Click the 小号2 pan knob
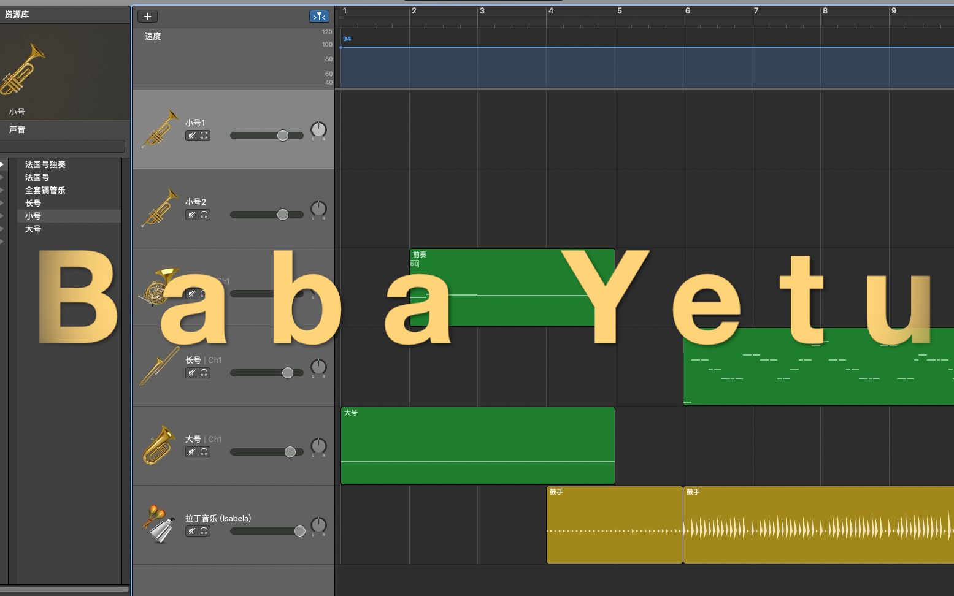The height and width of the screenshot is (596, 954). pos(318,208)
